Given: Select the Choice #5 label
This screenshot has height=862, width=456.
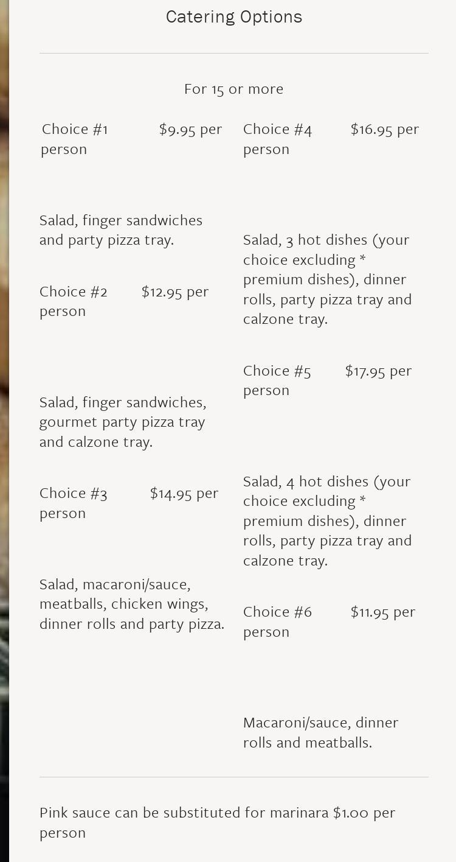Looking at the screenshot, I should (x=277, y=371).
